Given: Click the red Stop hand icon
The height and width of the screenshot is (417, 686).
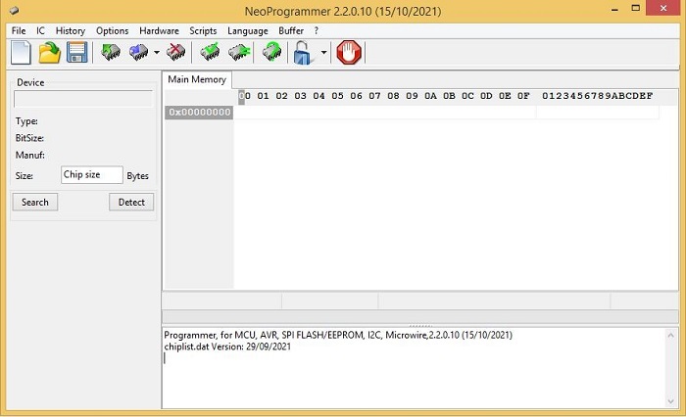Looking at the screenshot, I should [x=349, y=53].
